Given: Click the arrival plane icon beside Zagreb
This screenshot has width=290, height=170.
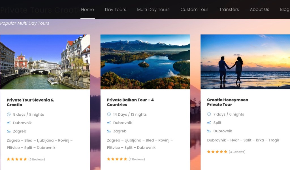Looking at the screenshot, I should [x=9, y=131].
